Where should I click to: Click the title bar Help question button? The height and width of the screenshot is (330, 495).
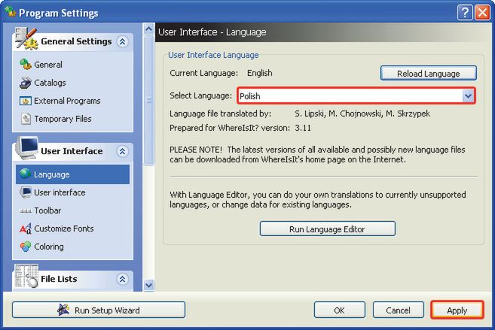tap(465, 13)
